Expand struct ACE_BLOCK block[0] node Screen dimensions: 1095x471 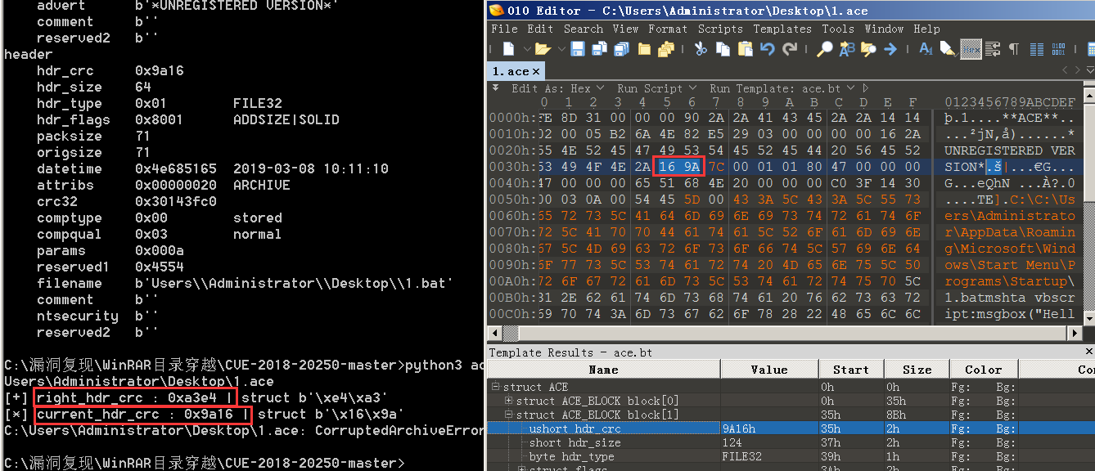point(509,401)
